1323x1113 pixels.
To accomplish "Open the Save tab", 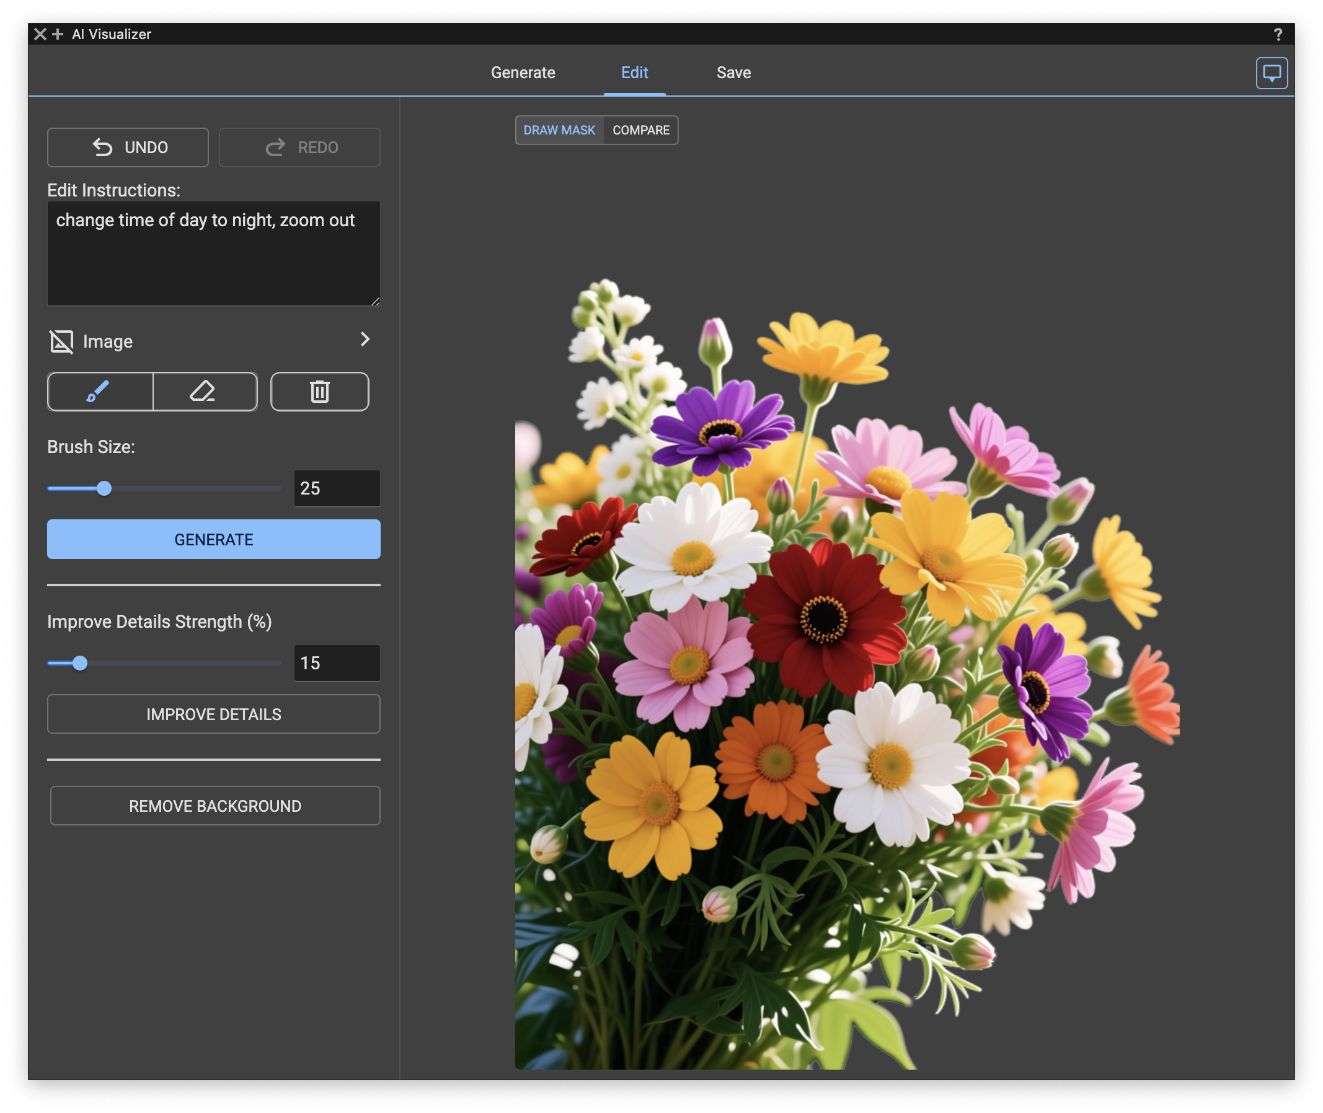I will click(x=733, y=73).
